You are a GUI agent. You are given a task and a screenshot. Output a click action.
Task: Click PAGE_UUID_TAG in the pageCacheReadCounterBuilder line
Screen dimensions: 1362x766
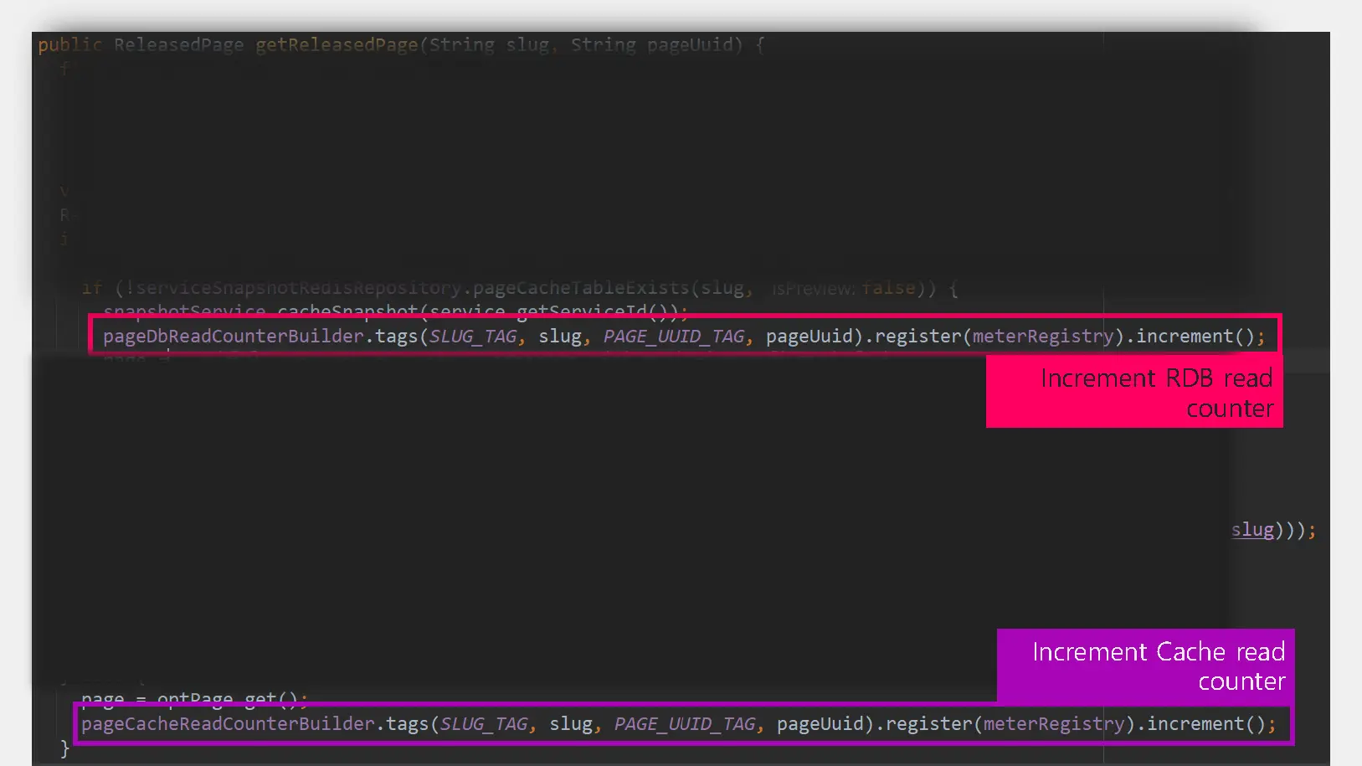coord(685,724)
